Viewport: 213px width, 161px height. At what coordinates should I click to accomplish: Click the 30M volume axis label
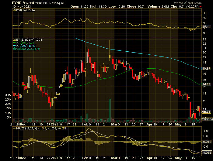coord(8,95)
